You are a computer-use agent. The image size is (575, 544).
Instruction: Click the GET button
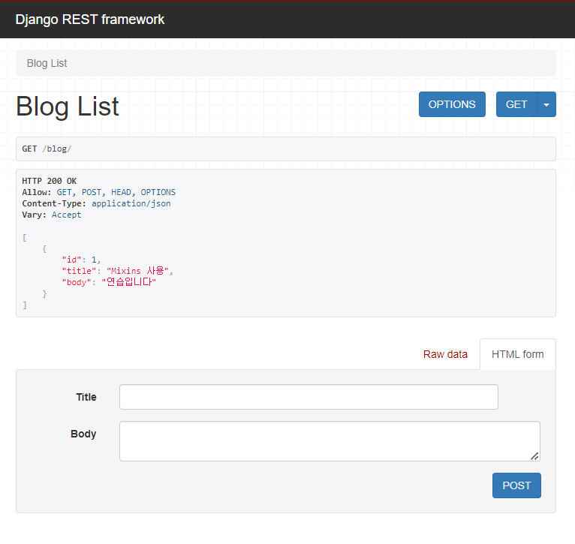tap(516, 104)
